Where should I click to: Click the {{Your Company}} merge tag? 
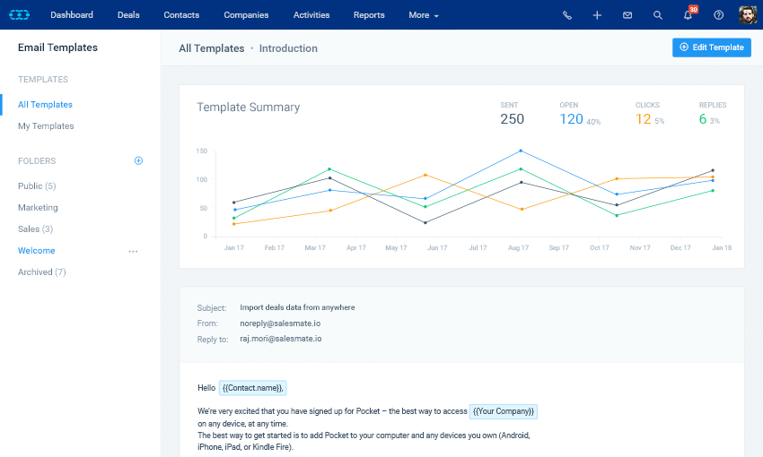coord(504,411)
